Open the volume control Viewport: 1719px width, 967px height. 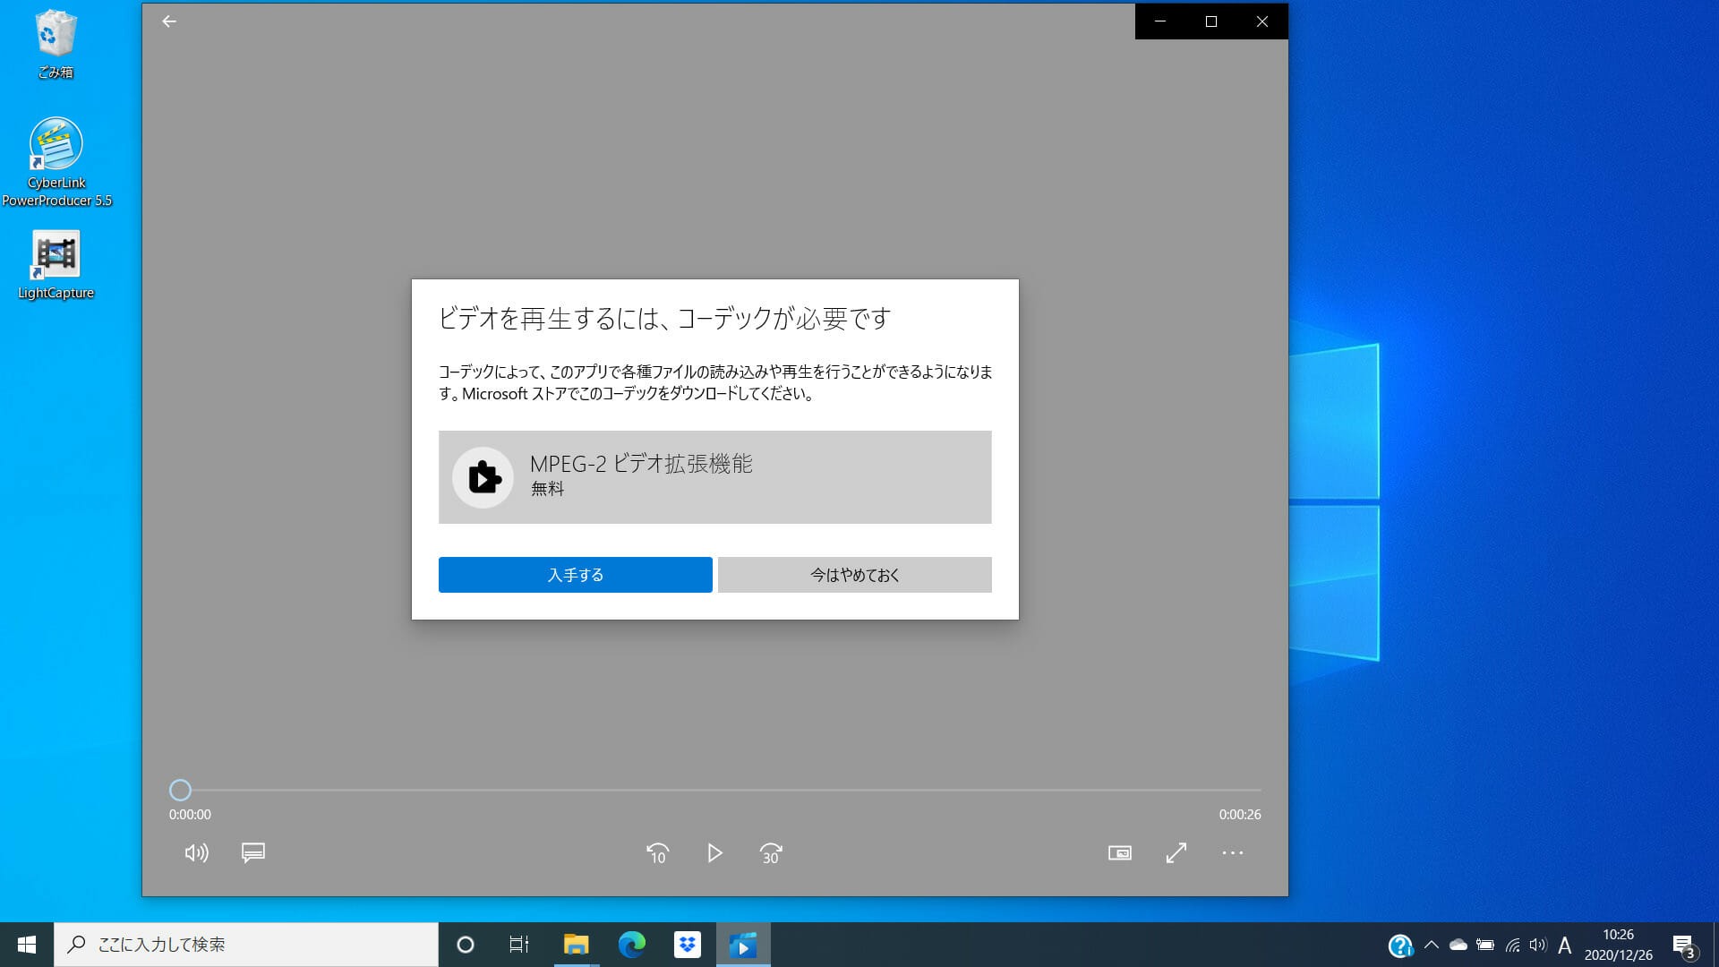197,852
